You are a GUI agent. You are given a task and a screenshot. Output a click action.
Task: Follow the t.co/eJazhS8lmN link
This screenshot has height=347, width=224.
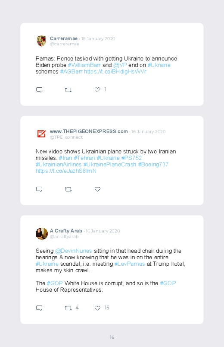point(66,171)
